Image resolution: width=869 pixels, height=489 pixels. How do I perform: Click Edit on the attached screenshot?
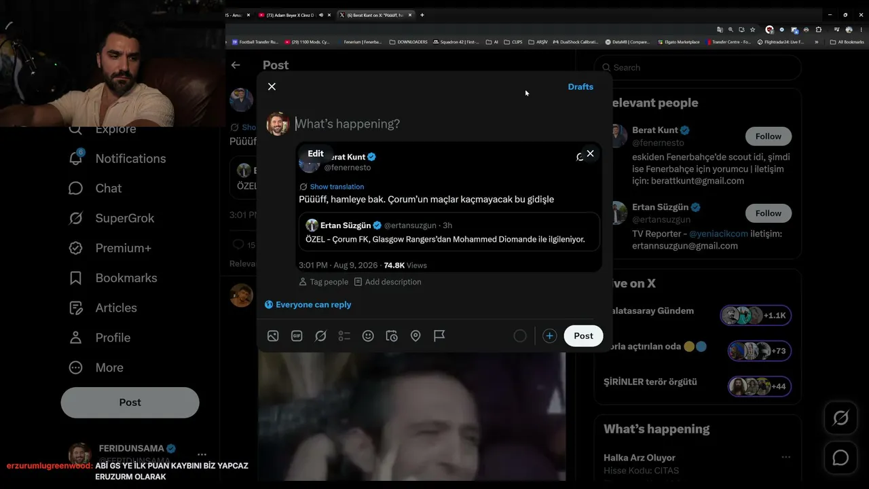(x=316, y=153)
